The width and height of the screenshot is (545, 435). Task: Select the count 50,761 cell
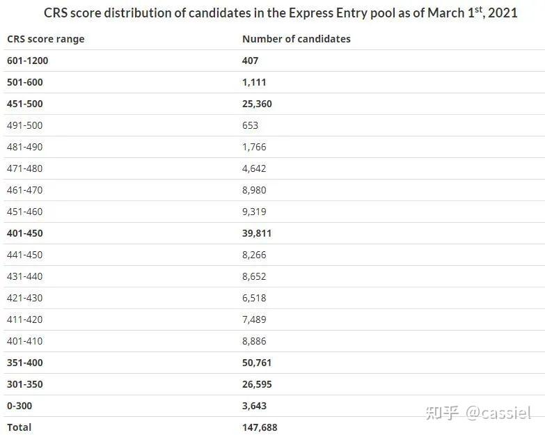click(x=257, y=363)
